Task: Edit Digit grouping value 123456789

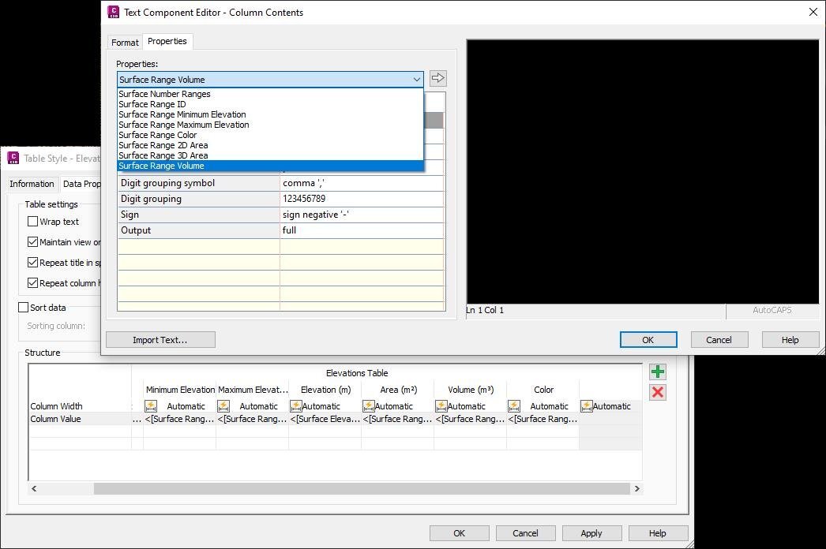Action: pos(362,199)
